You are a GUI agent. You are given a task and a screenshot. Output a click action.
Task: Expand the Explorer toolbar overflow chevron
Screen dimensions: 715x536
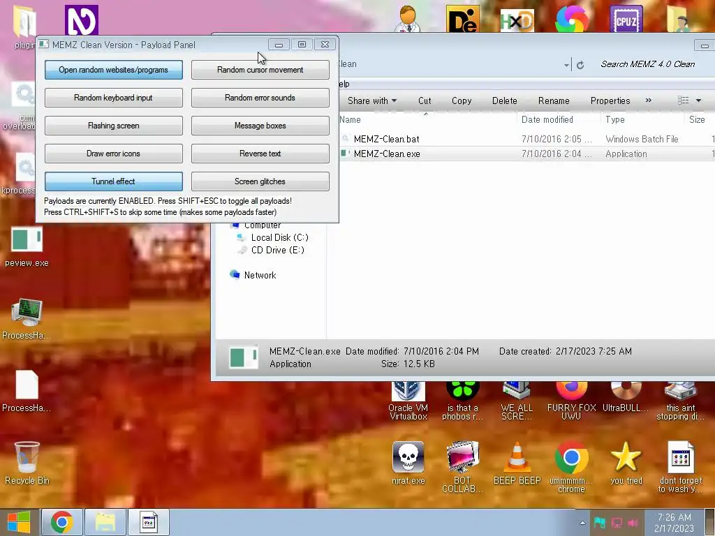coord(649,100)
